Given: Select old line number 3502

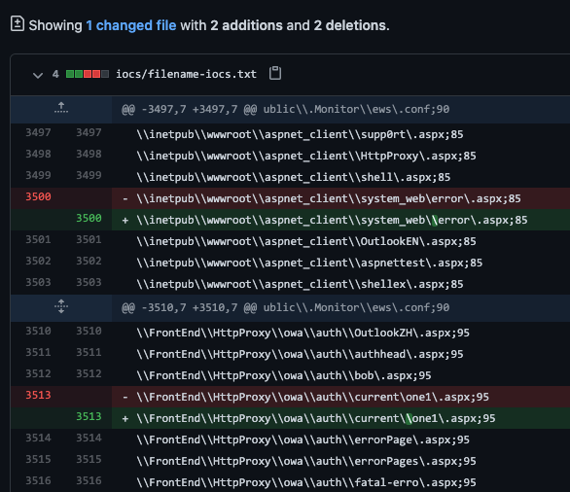Looking at the screenshot, I should coord(38,262).
